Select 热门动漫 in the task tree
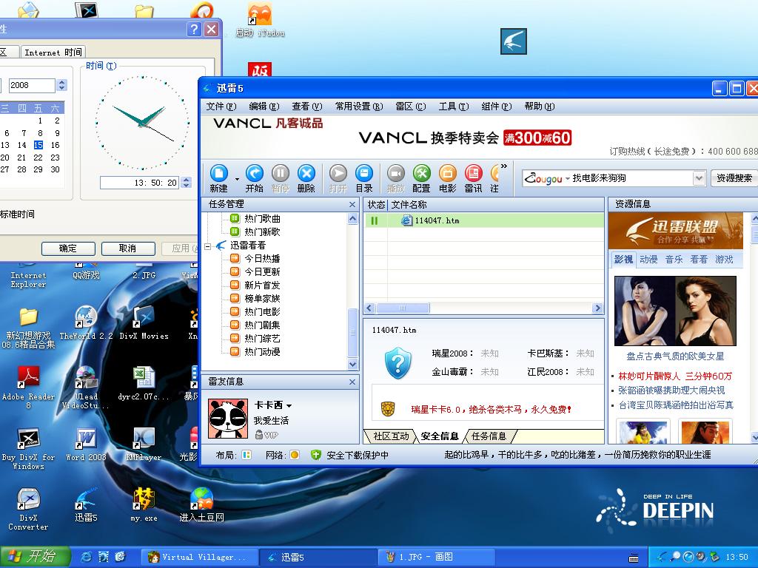The width and height of the screenshot is (758, 568). point(262,352)
